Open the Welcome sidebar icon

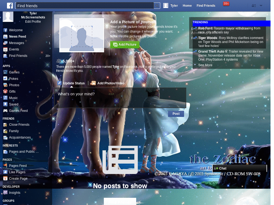[x=5, y=30]
